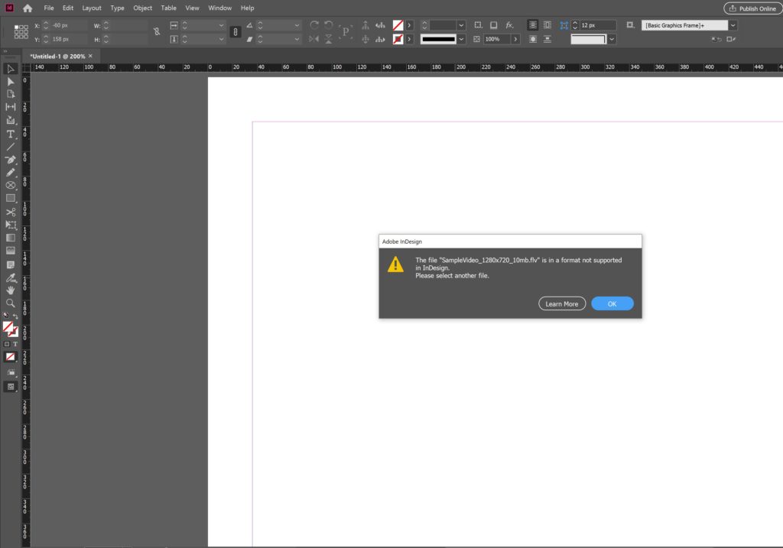Open the corner shape dropdown

tap(612, 39)
